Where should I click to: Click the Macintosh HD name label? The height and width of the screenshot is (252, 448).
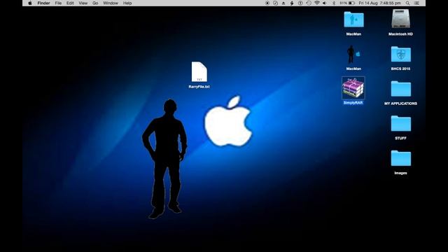coord(400,34)
